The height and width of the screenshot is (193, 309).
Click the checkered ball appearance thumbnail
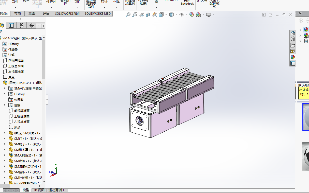(306, 156)
